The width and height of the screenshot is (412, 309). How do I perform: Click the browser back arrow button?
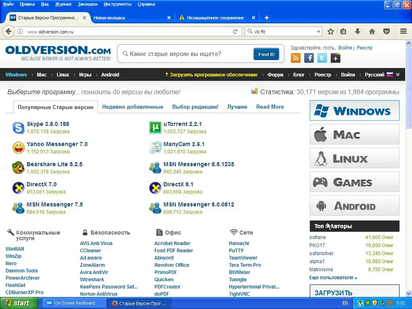point(8,31)
